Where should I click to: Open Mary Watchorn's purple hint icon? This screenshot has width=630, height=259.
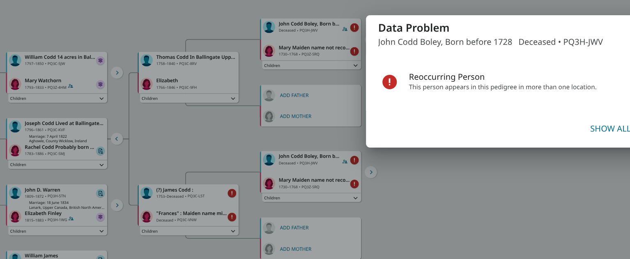(x=101, y=84)
